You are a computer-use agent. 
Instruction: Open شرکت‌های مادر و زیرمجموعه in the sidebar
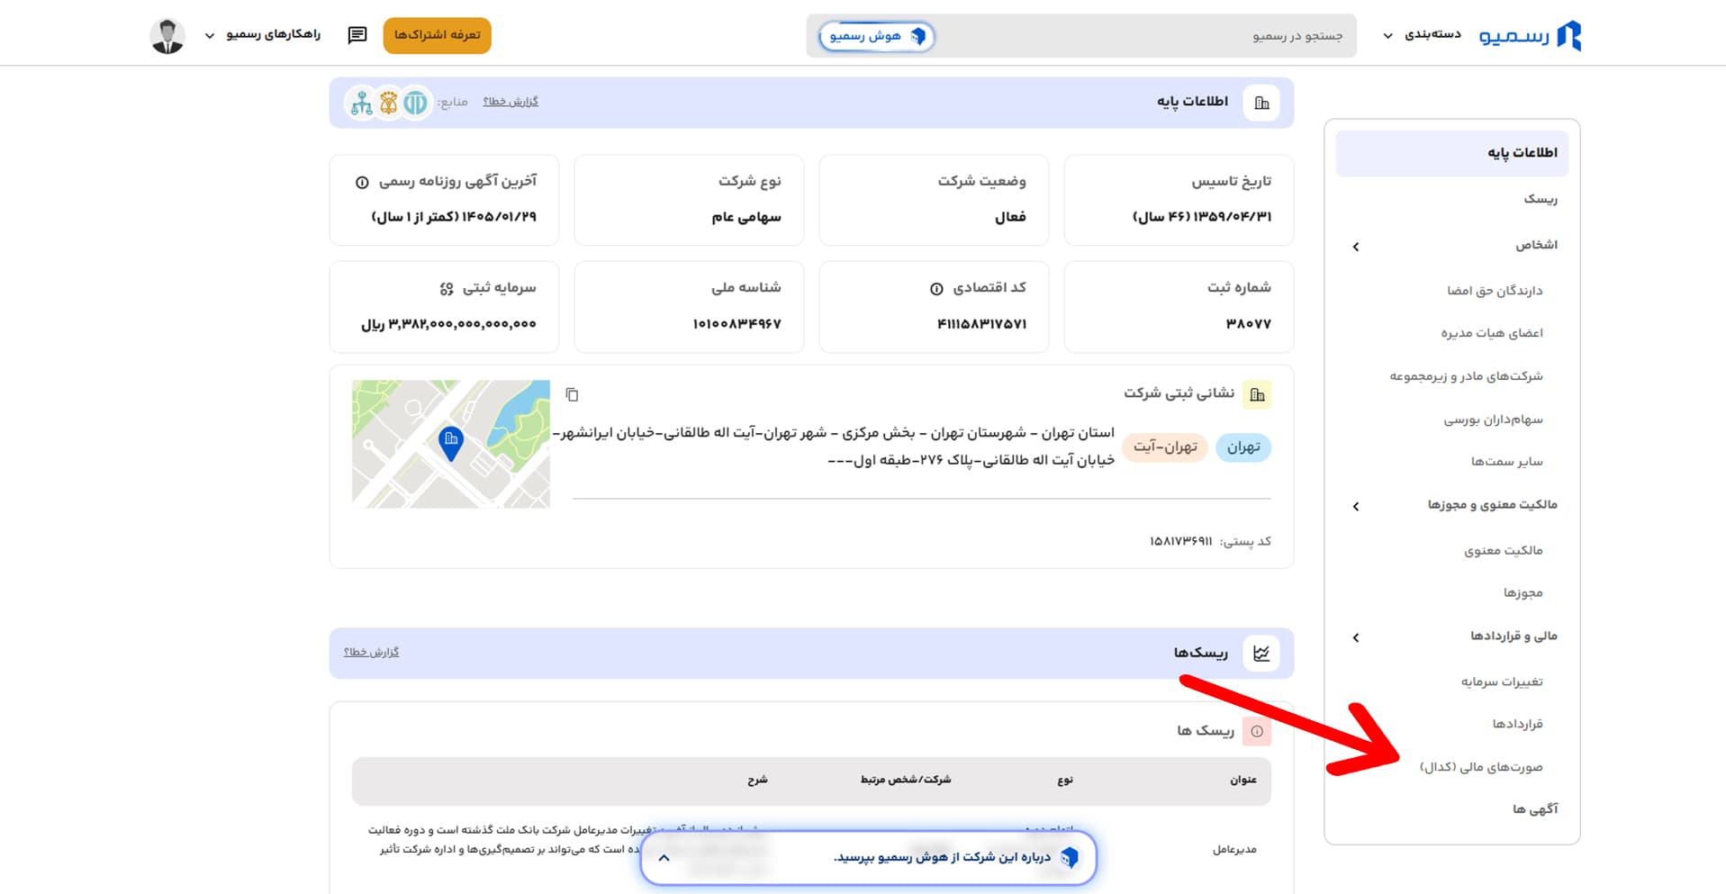point(1466,376)
